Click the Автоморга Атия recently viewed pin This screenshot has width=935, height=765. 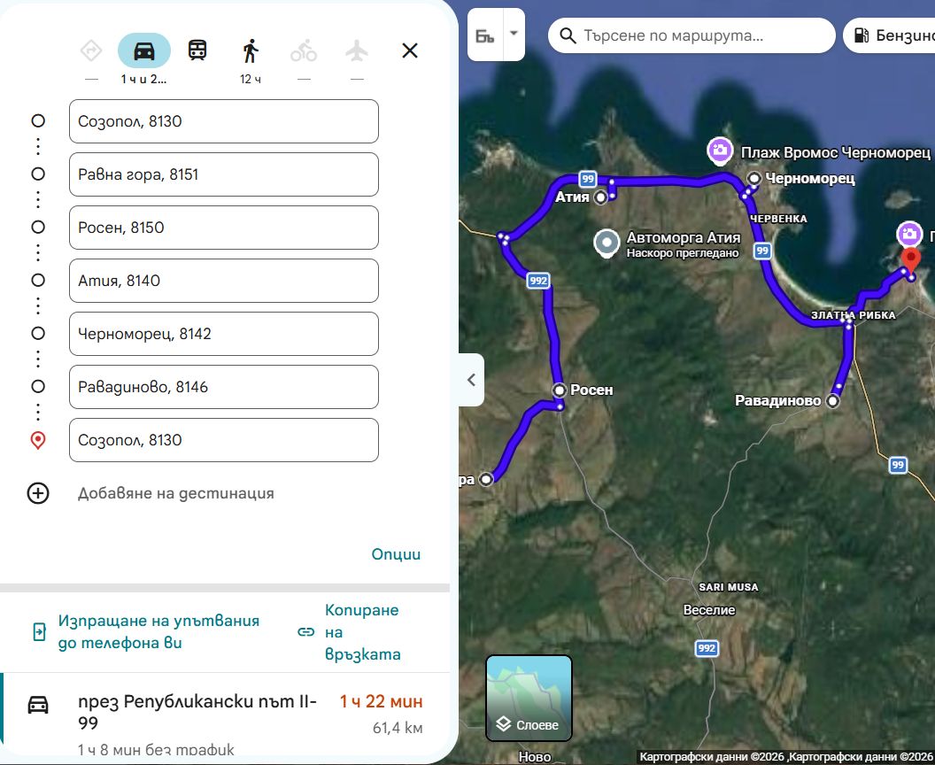pos(607,243)
